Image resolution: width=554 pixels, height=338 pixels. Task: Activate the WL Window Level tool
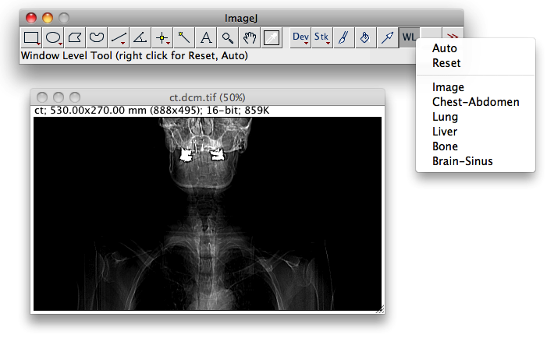409,37
